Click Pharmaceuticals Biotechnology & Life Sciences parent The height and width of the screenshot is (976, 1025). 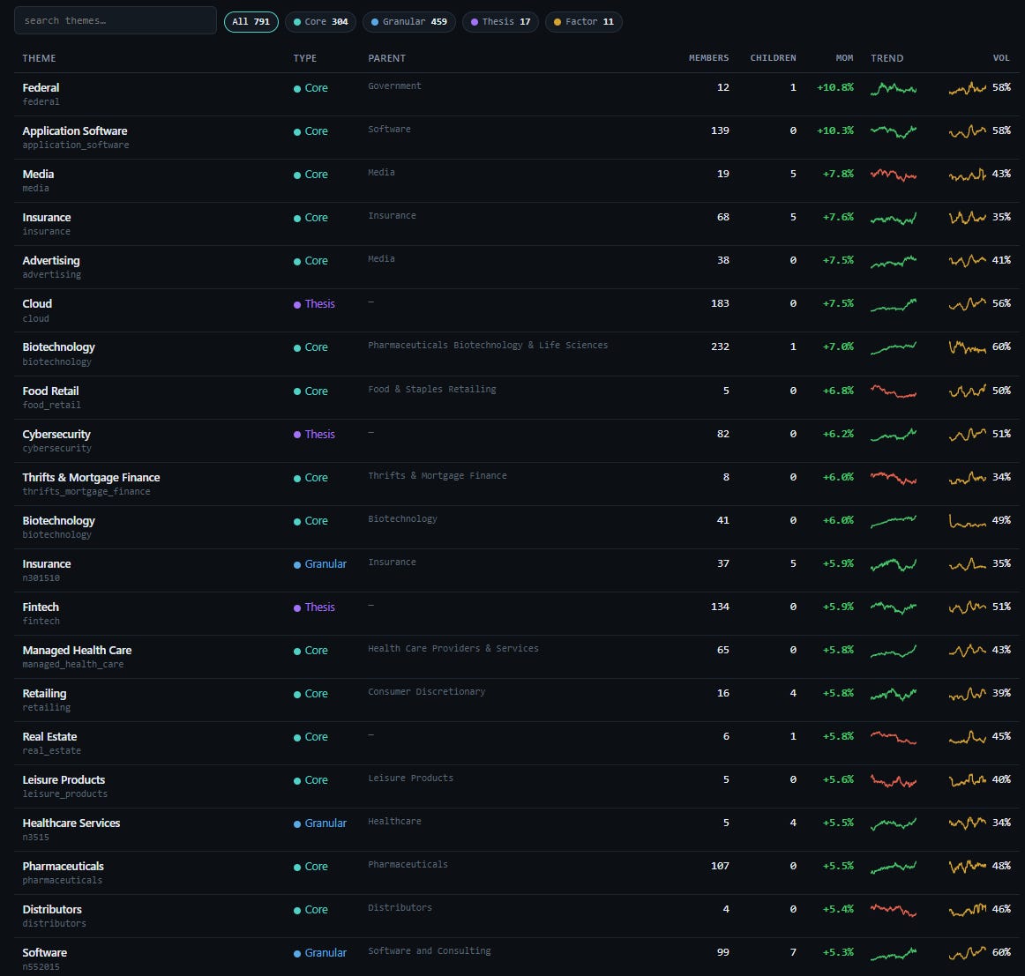pos(488,345)
